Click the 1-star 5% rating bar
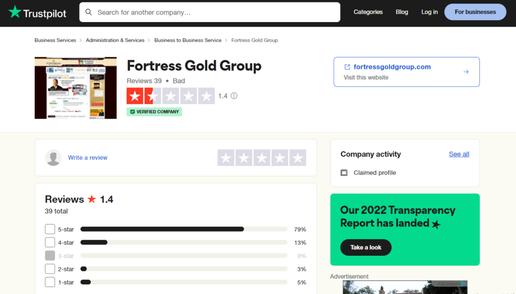 pyautogui.click(x=183, y=282)
